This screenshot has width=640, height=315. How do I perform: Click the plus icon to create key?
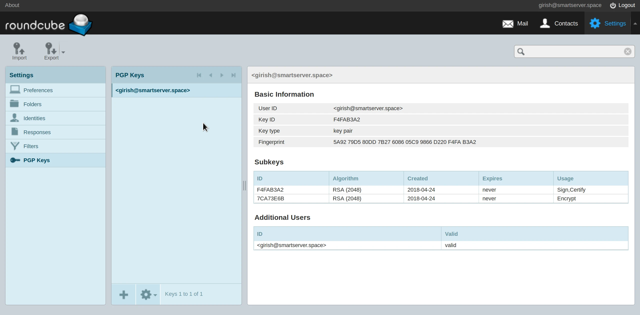click(x=123, y=295)
